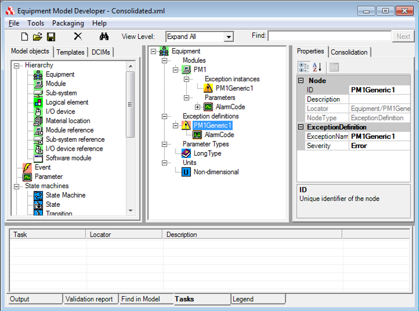The width and height of the screenshot is (419, 311).
Task: Click the binoculars Find icon
Action: coord(104,37)
